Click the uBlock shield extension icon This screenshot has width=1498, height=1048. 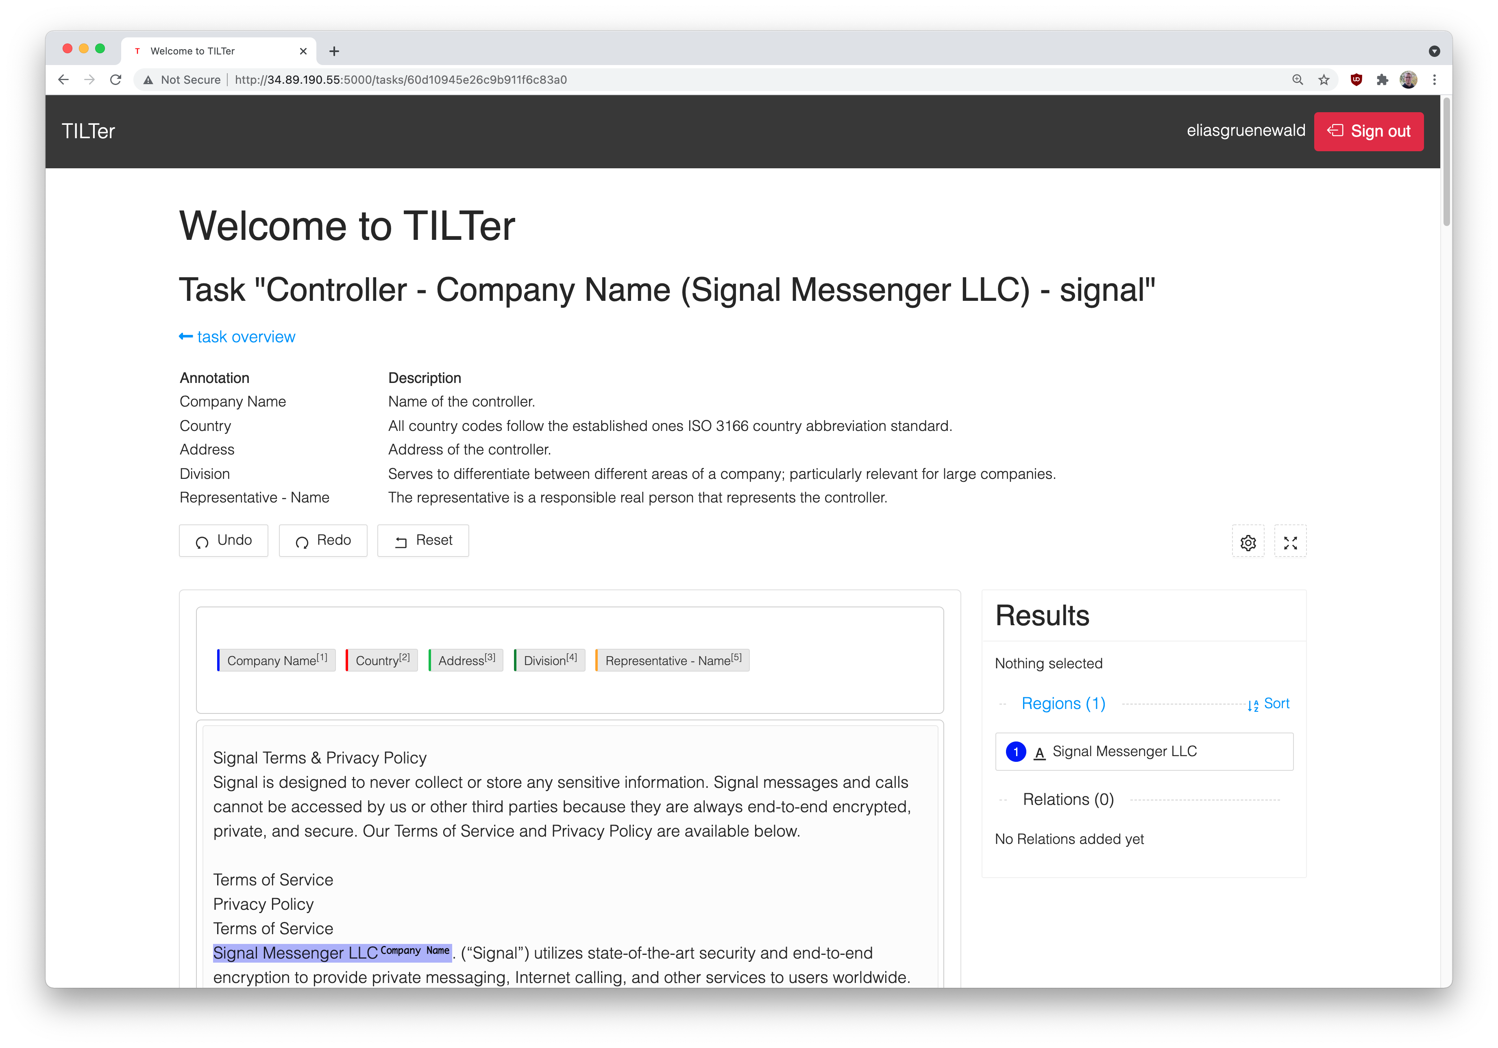pyautogui.click(x=1356, y=80)
